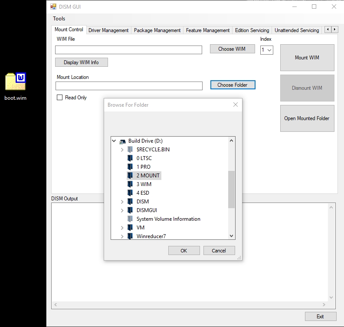Select the DISMGUI folder icon
Screen dimensions: 344x327
[130, 210]
